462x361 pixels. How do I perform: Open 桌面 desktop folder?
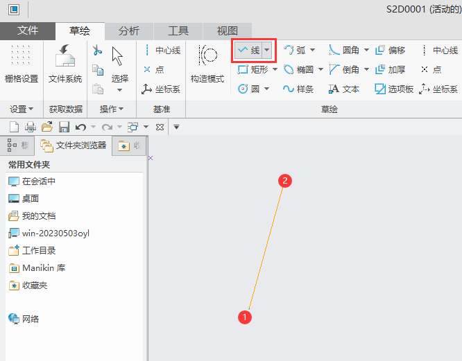[x=24, y=199]
